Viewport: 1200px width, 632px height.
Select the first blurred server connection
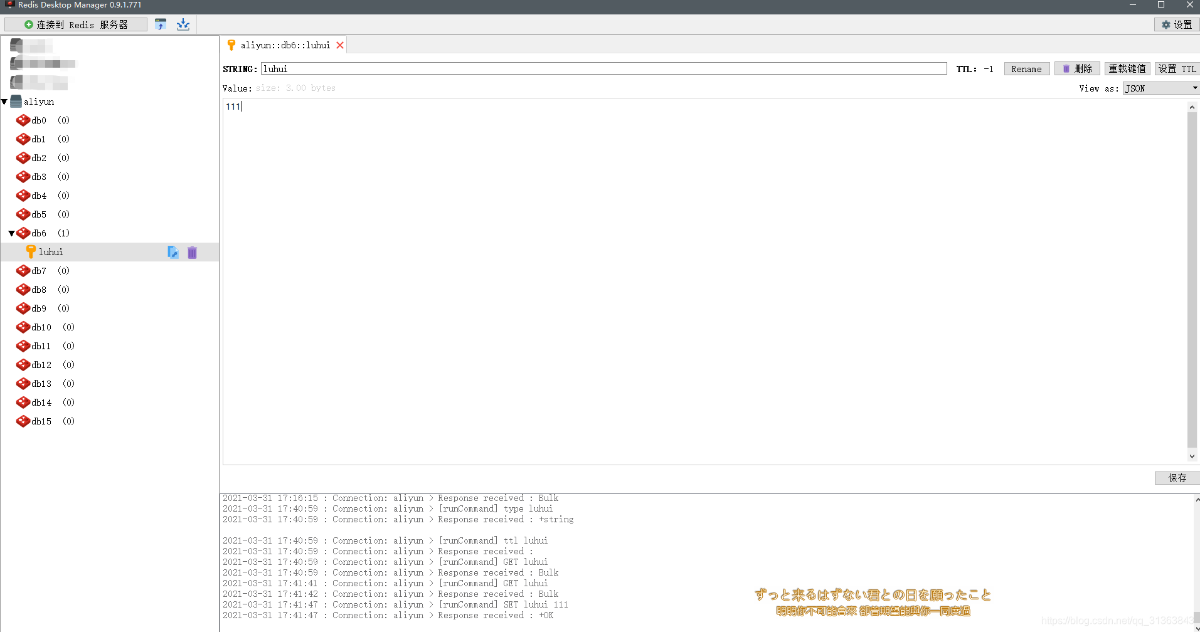pyautogui.click(x=31, y=46)
